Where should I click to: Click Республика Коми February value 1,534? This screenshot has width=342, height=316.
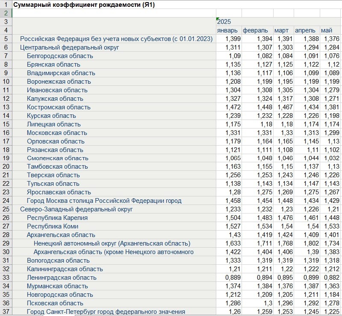[257, 226]
